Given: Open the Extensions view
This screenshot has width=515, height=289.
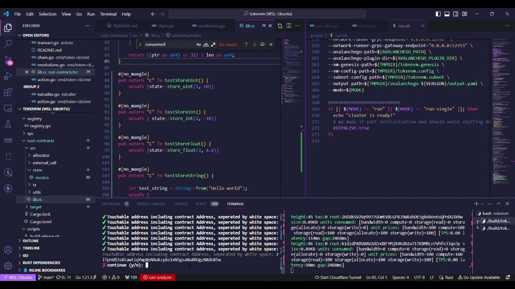Looking at the screenshot, I should click(8, 92).
